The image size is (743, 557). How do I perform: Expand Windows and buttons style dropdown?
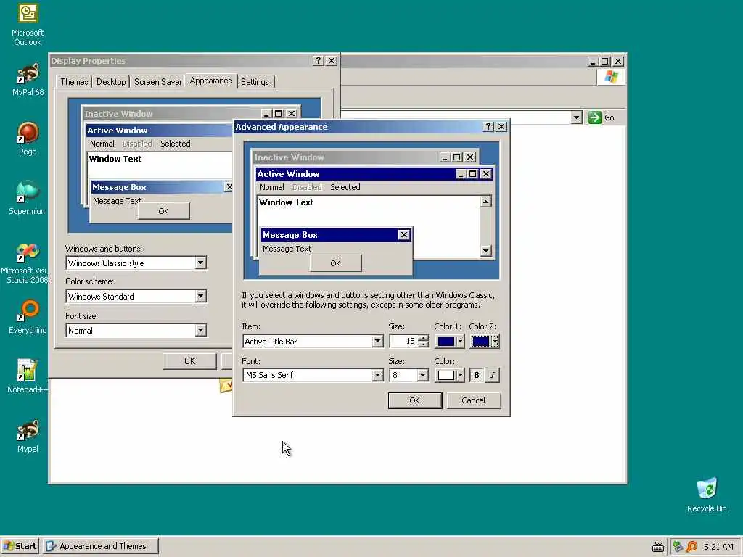(x=200, y=263)
